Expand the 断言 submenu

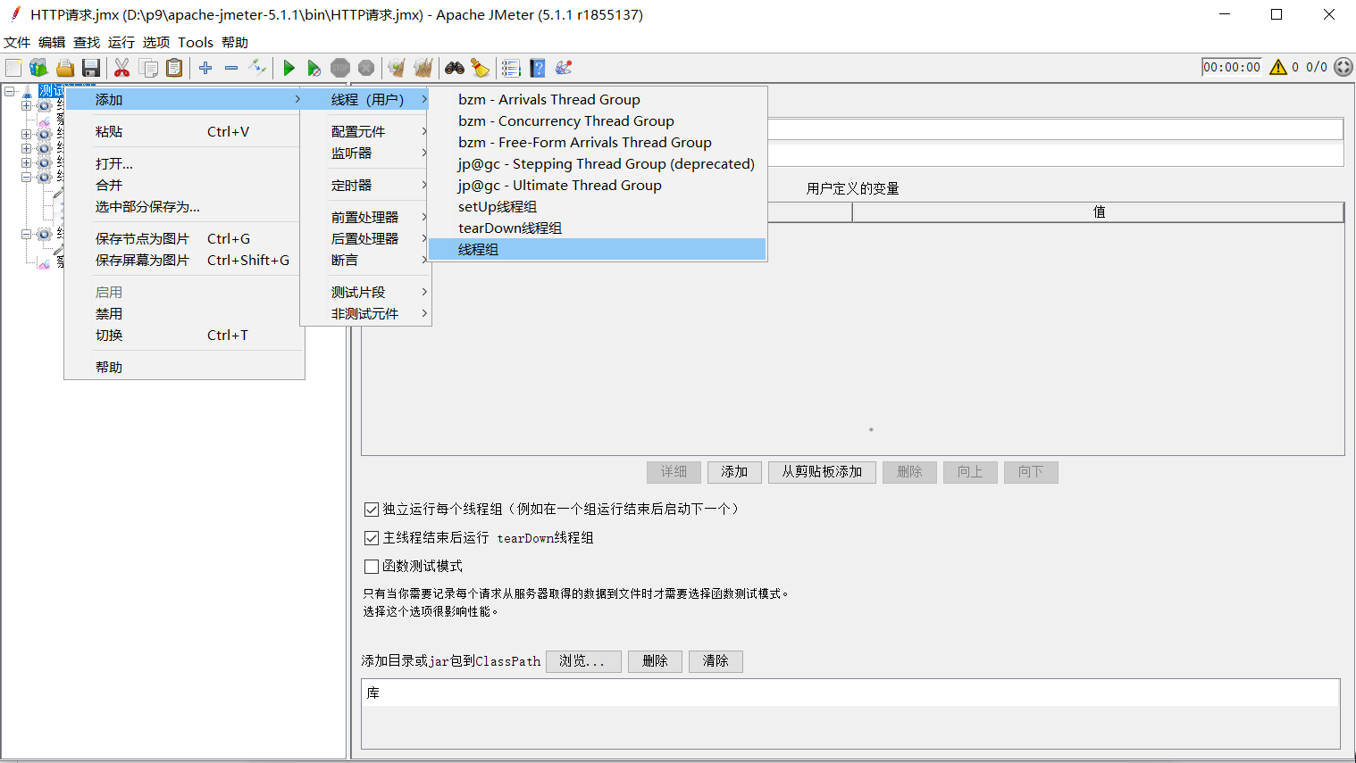pos(365,260)
